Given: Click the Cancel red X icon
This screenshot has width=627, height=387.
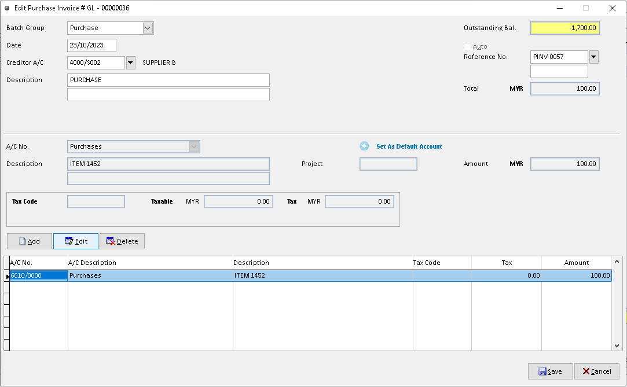Looking at the screenshot, I should pos(586,371).
